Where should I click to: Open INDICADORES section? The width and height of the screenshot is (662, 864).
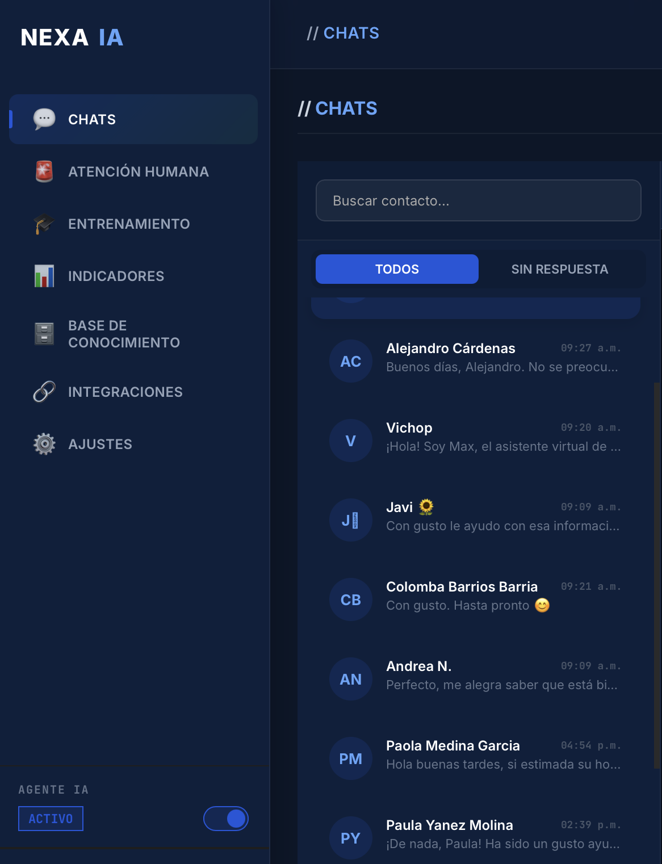[133, 276]
